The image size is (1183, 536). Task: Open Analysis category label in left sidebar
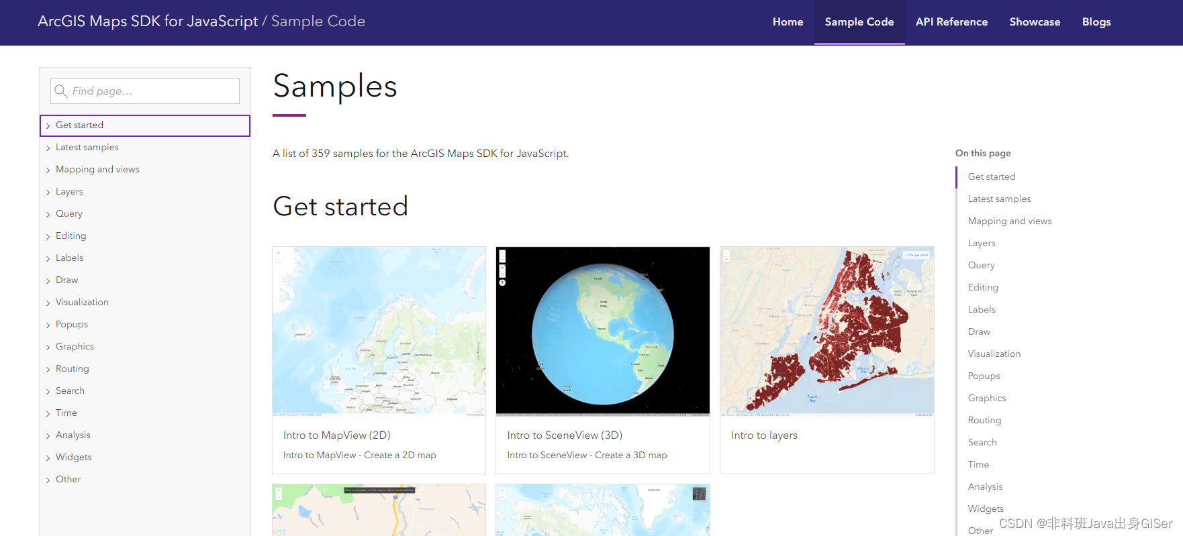pos(73,435)
